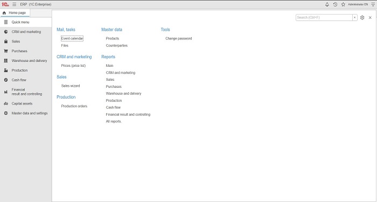Click the Quick menu list icon
The image size is (377, 202).
pyautogui.click(x=6, y=22)
